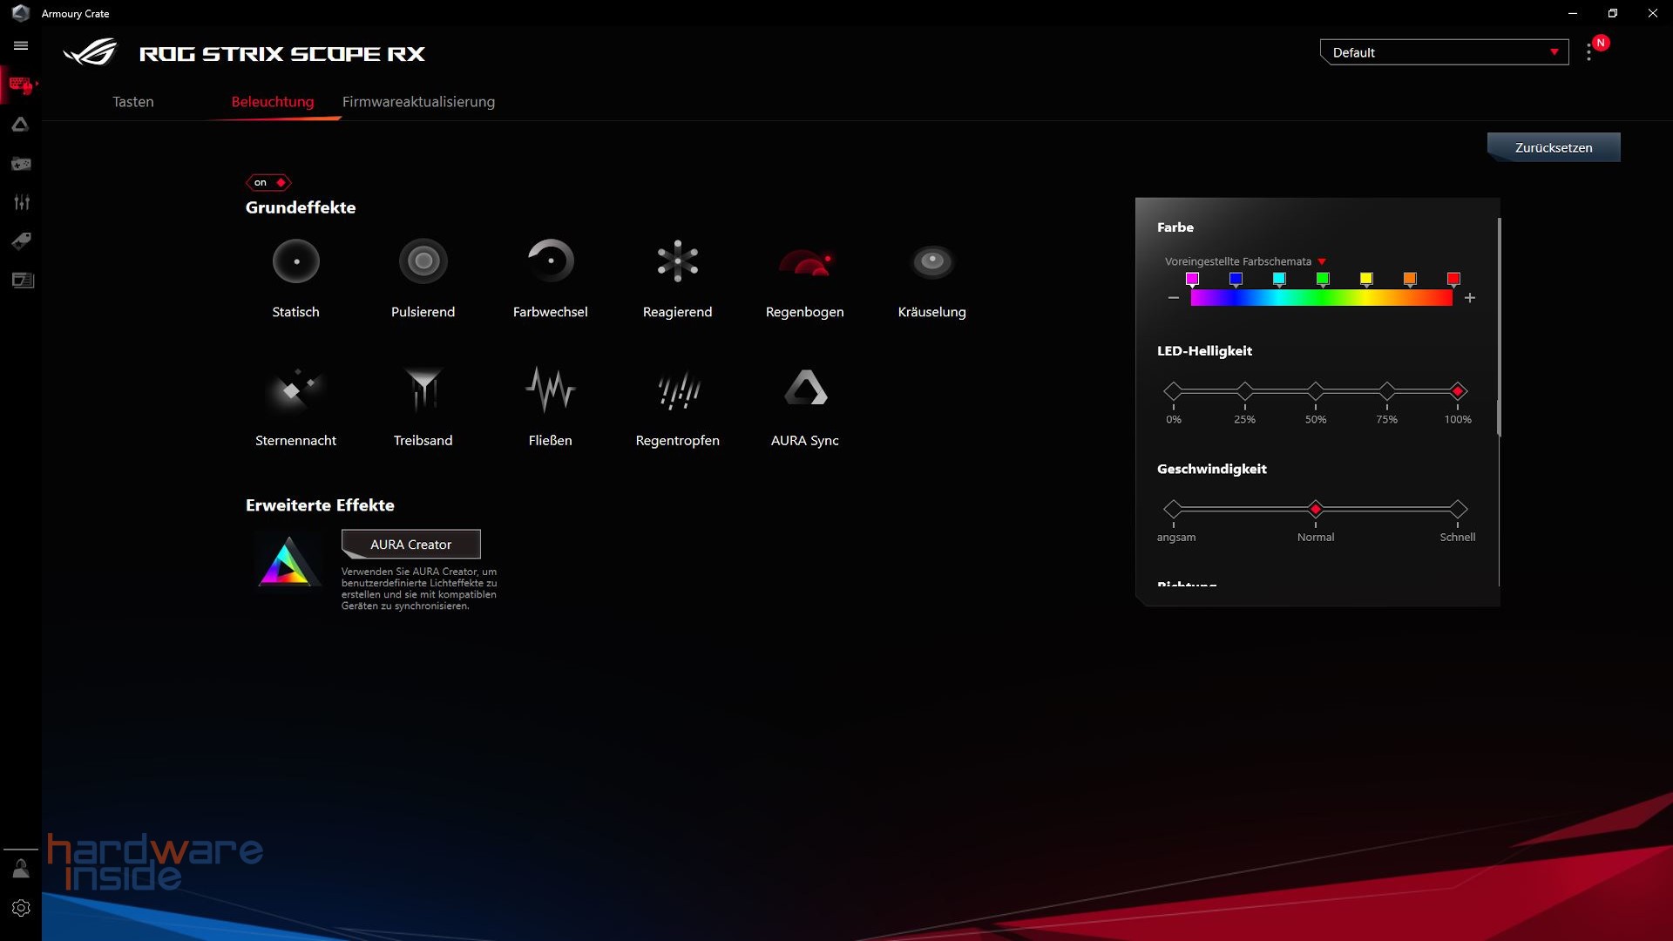This screenshot has height=941, width=1673.
Task: Switch to the Tasten tab
Action: pyautogui.click(x=132, y=102)
